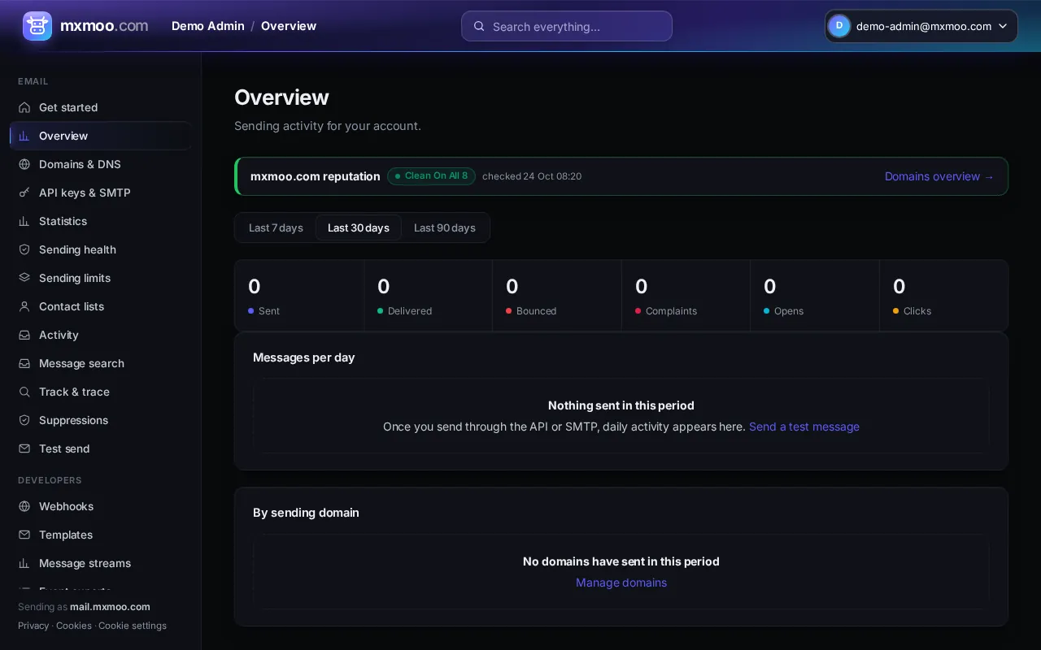Open the Privacy link in sidebar footer

coord(33,626)
